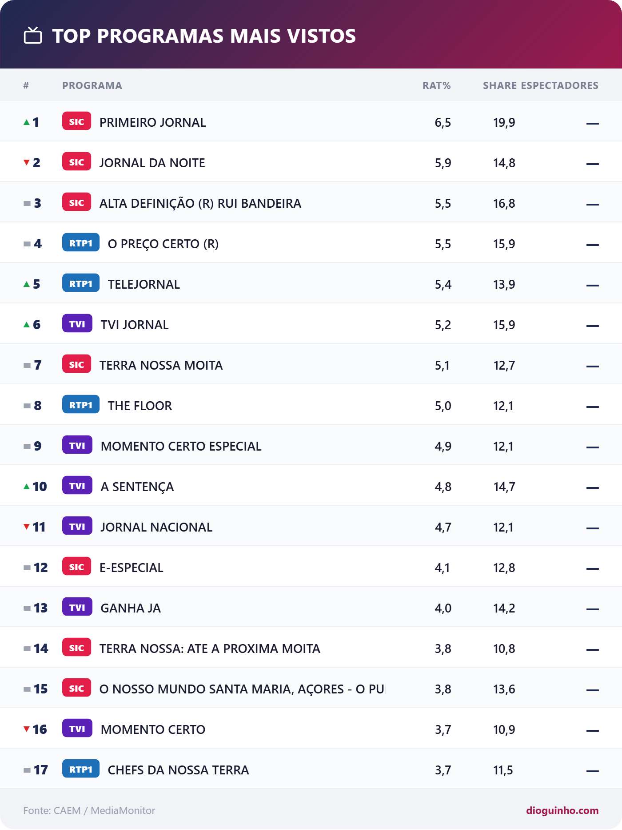Open the dioguinho.com link
This screenshot has width=622, height=830.
click(562, 810)
